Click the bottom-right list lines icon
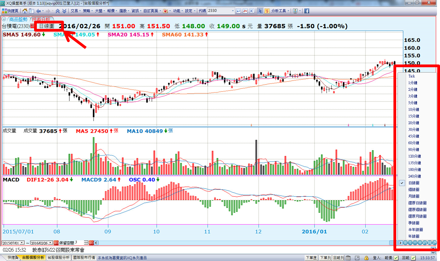 click(405, 243)
